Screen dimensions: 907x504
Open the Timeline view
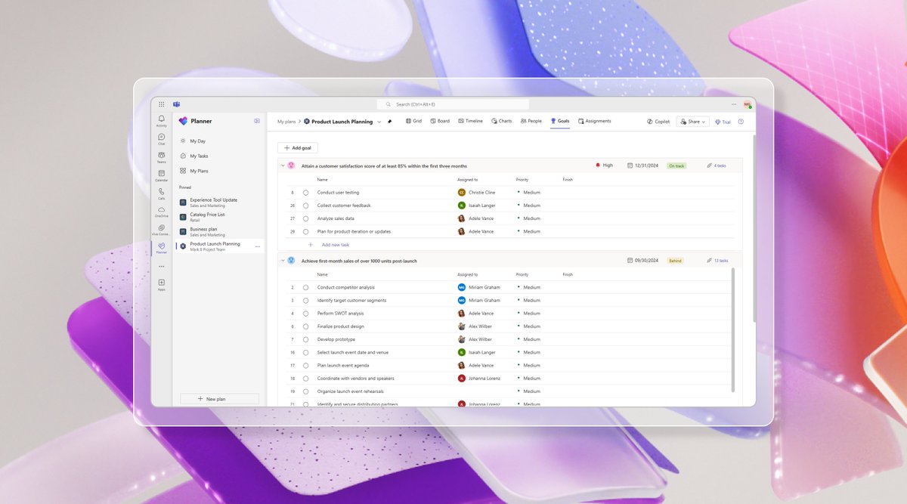tap(470, 121)
